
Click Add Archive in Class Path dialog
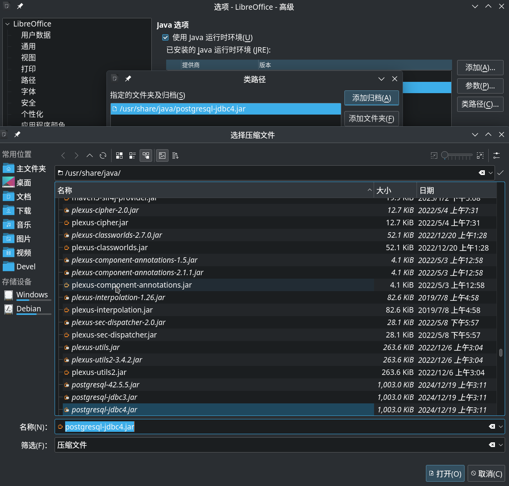pos(372,98)
